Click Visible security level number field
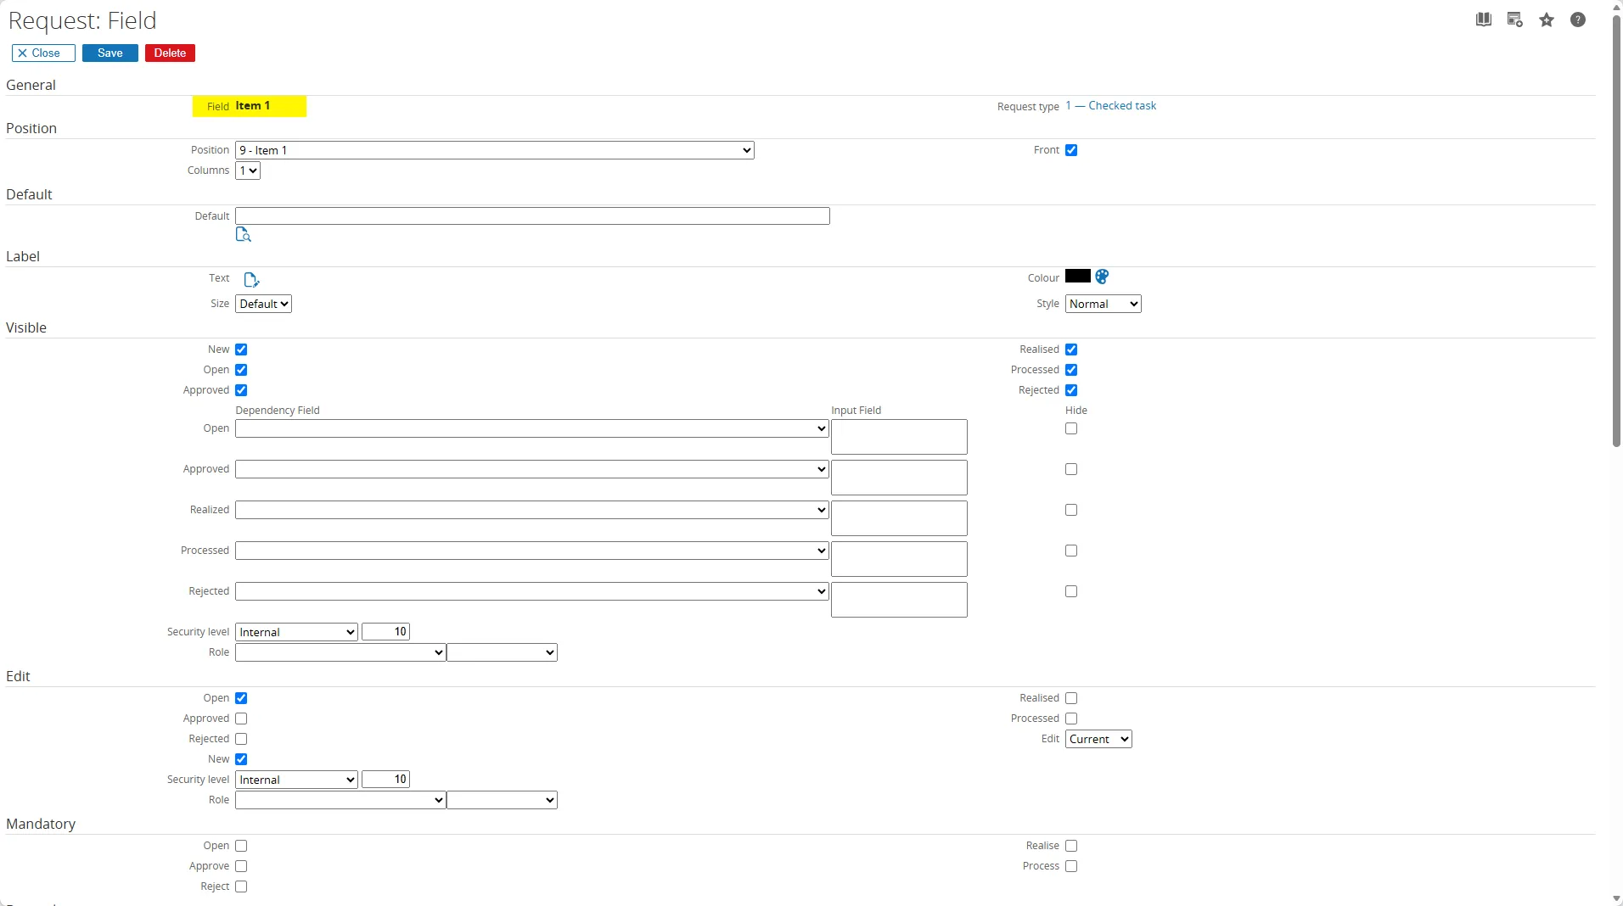Image resolution: width=1623 pixels, height=906 pixels. pos(386,632)
